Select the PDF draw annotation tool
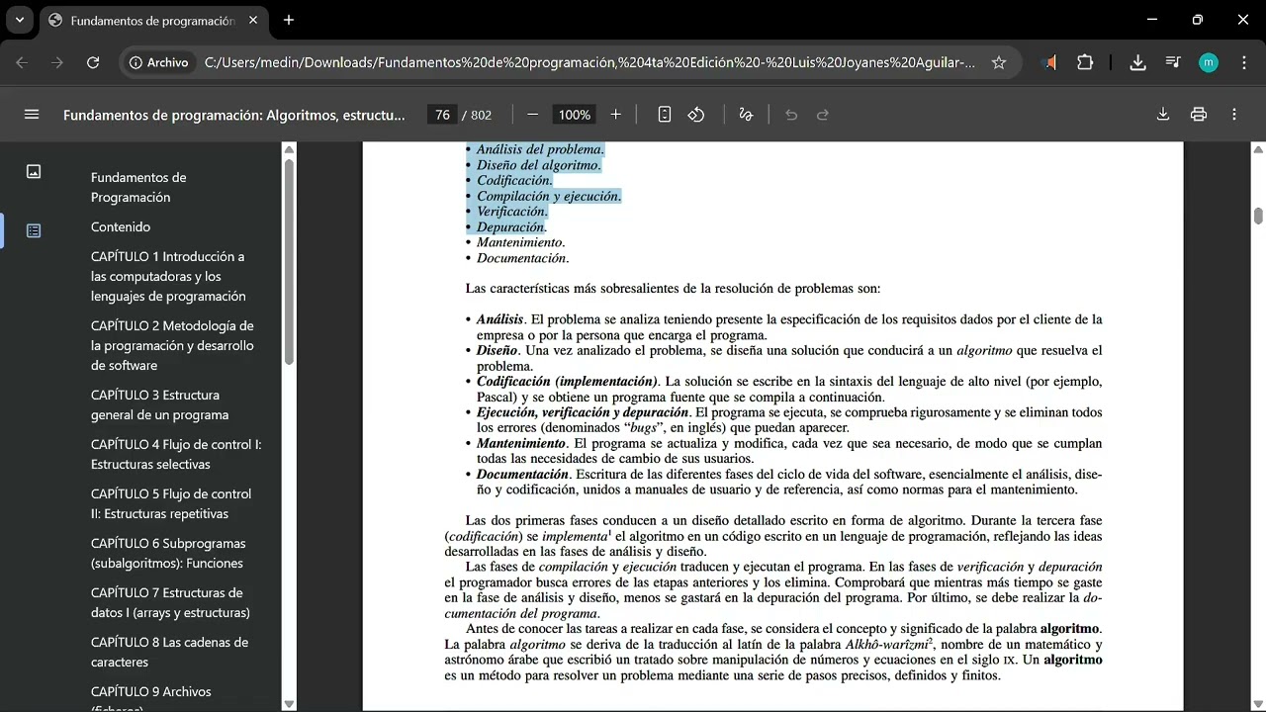Screen dimensions: 1266x712 click(746, 115)
